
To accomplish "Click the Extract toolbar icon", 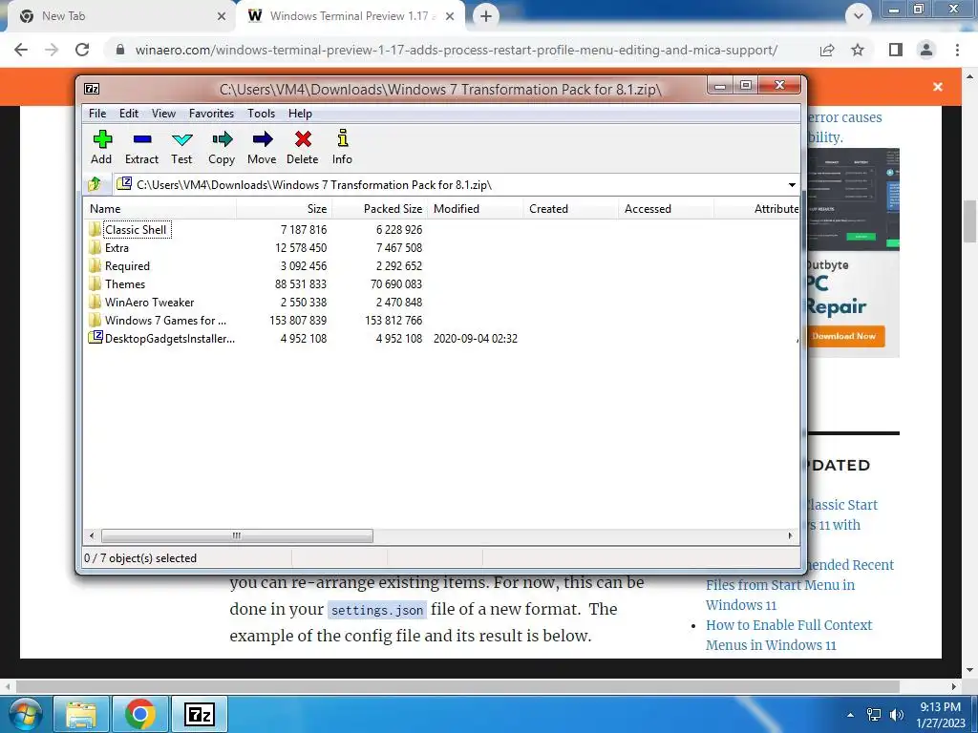I will tap(141, 139).
